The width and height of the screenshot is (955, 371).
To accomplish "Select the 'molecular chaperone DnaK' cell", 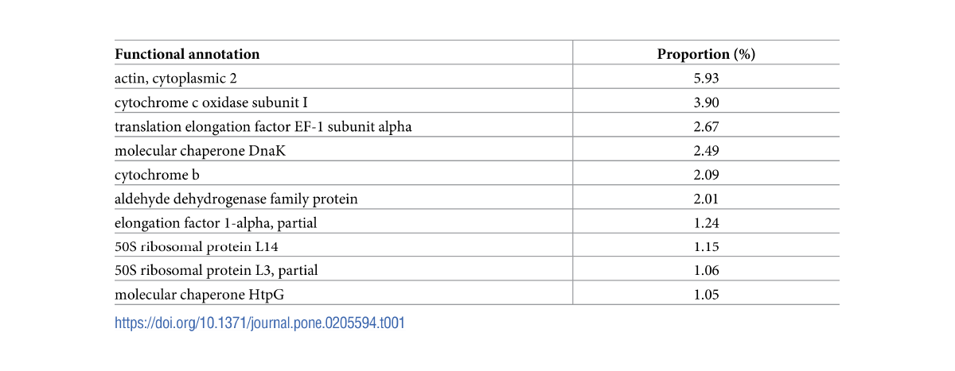I will click(189, 150).
